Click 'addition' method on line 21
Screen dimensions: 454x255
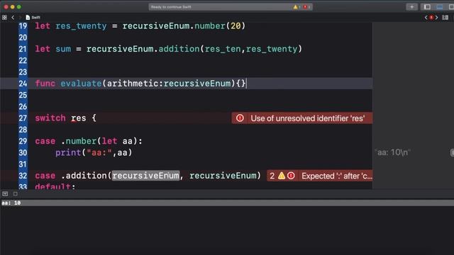point(179,49)
